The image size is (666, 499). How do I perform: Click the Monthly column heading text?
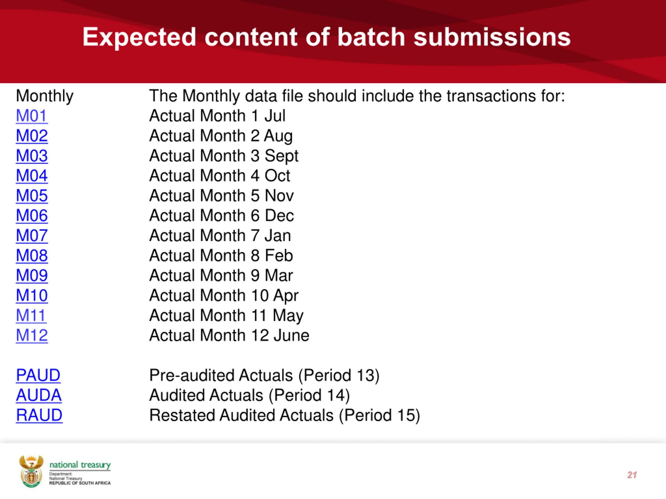click(44, 96)
